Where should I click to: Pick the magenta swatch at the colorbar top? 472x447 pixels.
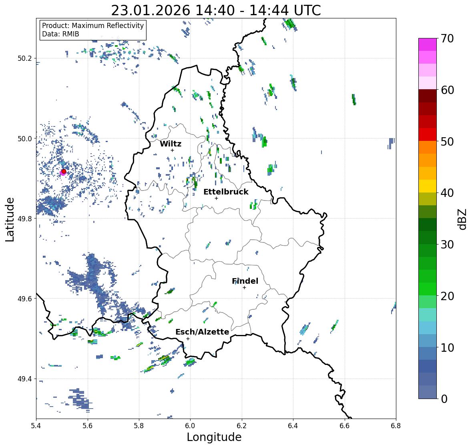(428, 44)
